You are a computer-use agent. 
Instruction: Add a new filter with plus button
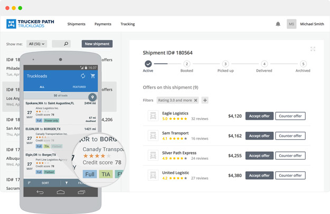[x=205, y=100]
